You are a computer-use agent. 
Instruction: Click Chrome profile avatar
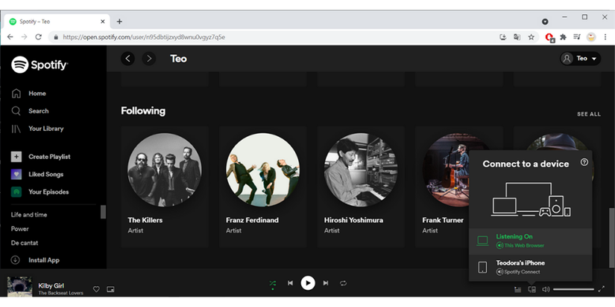click(591, 37)
